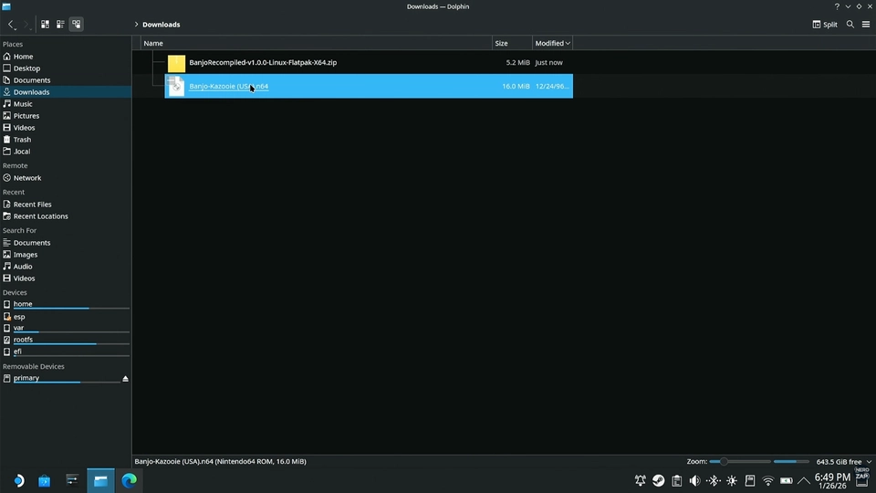Toggle Split view in Dolphin

coord(825,25)
